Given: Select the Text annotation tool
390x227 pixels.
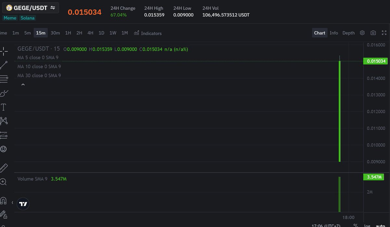Looking at the screenshot, I should [4, 107].
